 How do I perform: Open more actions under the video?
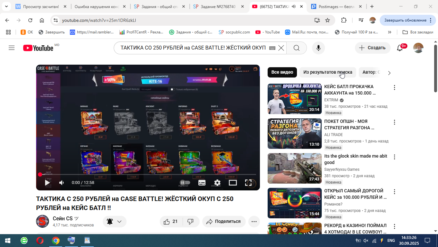pos(254,222)
